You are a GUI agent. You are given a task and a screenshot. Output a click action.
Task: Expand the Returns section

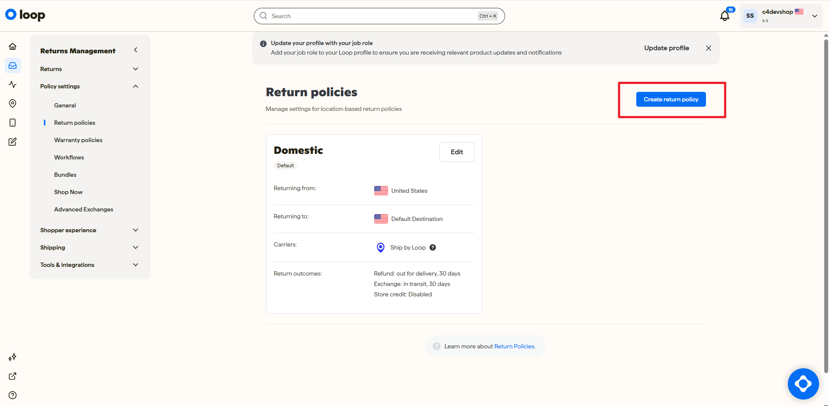coord(90,69)
